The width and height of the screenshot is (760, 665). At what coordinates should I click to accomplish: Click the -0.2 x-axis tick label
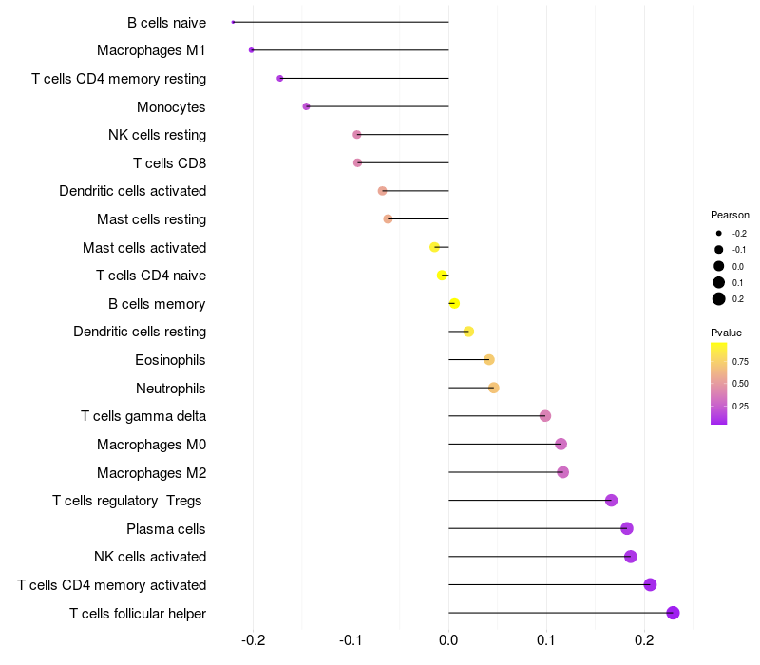[253, 640]
